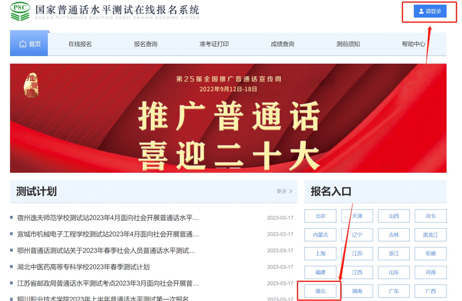Click the 请登录 login button
The image size is (462, 301).
tap(430, 11)
